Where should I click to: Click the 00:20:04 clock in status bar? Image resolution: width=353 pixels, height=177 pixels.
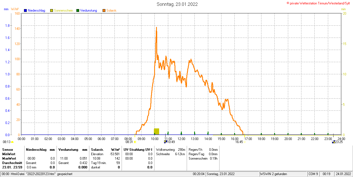(199, 174)
